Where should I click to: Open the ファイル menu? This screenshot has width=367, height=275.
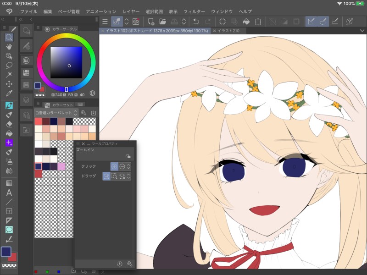click(x=28, y=11)
